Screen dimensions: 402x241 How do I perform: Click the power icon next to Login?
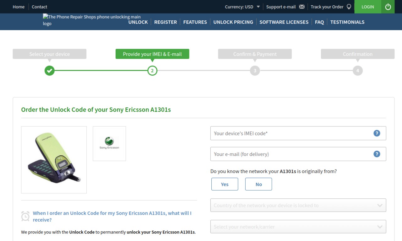pos(388,7)
